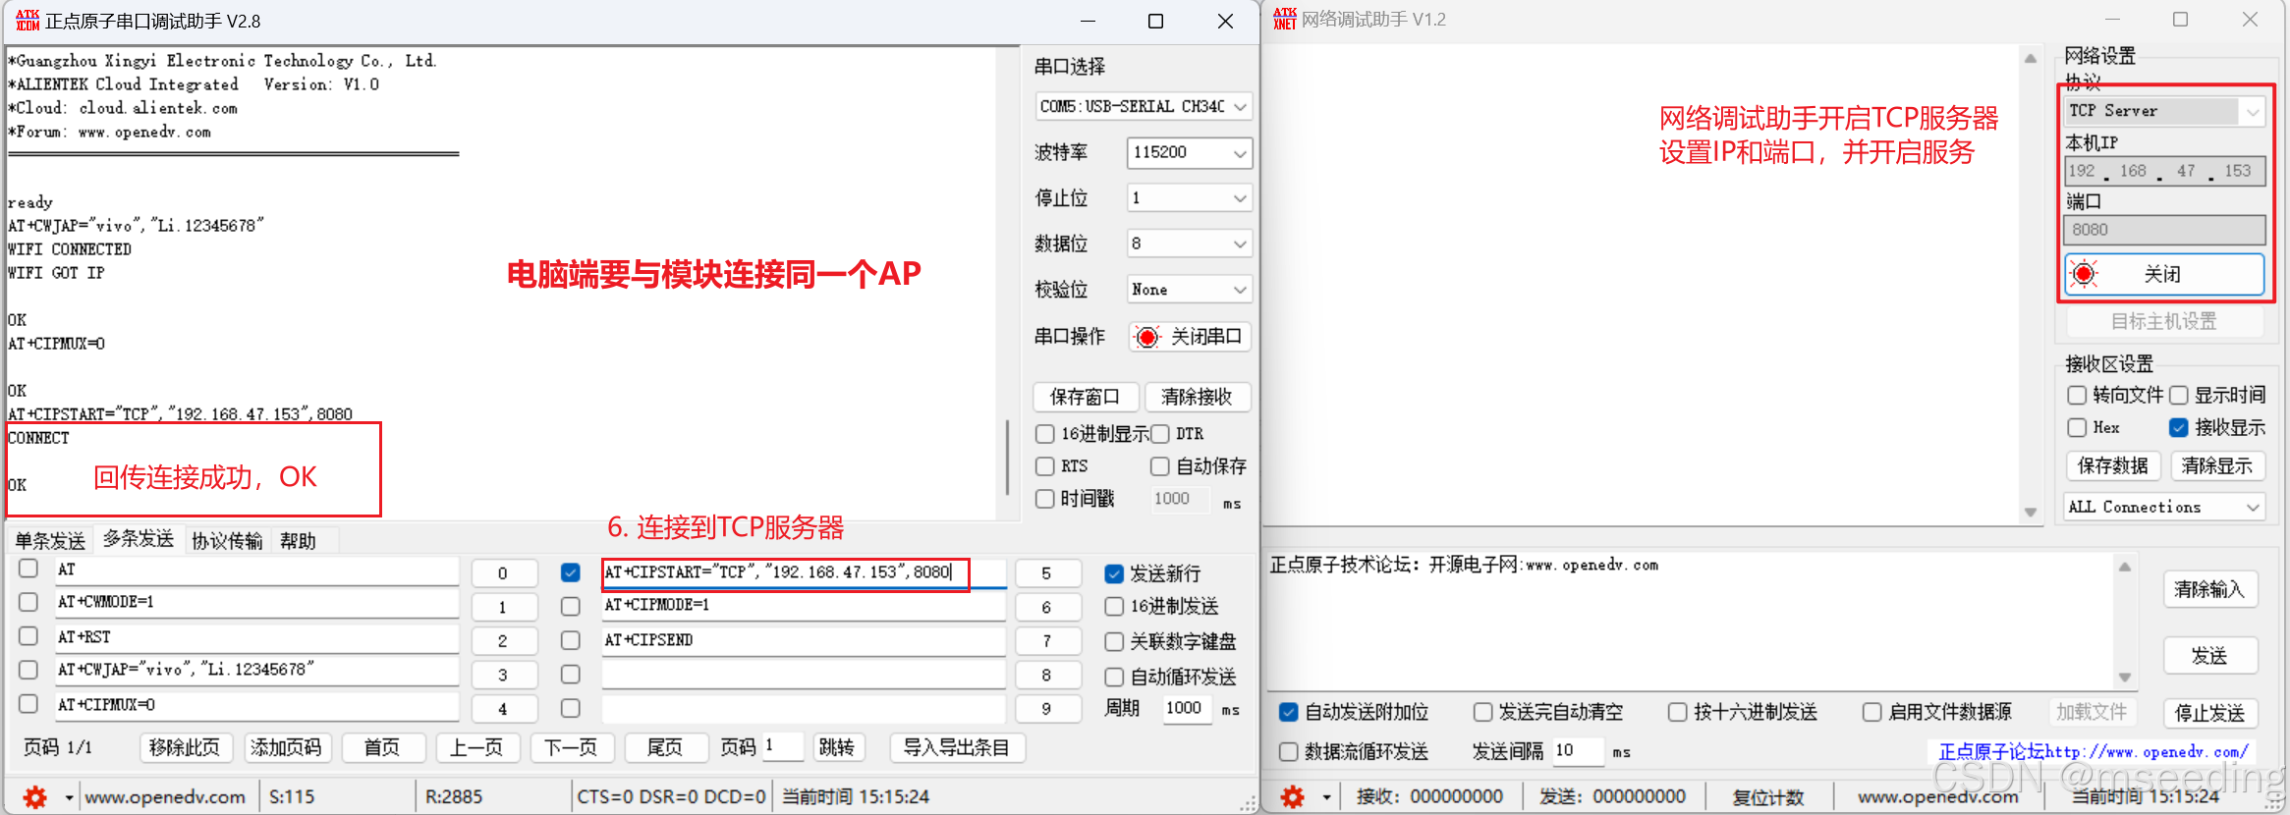Click 添加页码 button

point(286,748)
